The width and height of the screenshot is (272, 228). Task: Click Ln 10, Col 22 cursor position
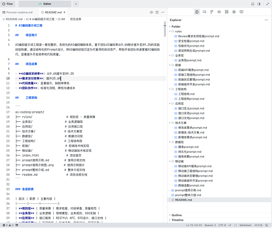(194, 225)
